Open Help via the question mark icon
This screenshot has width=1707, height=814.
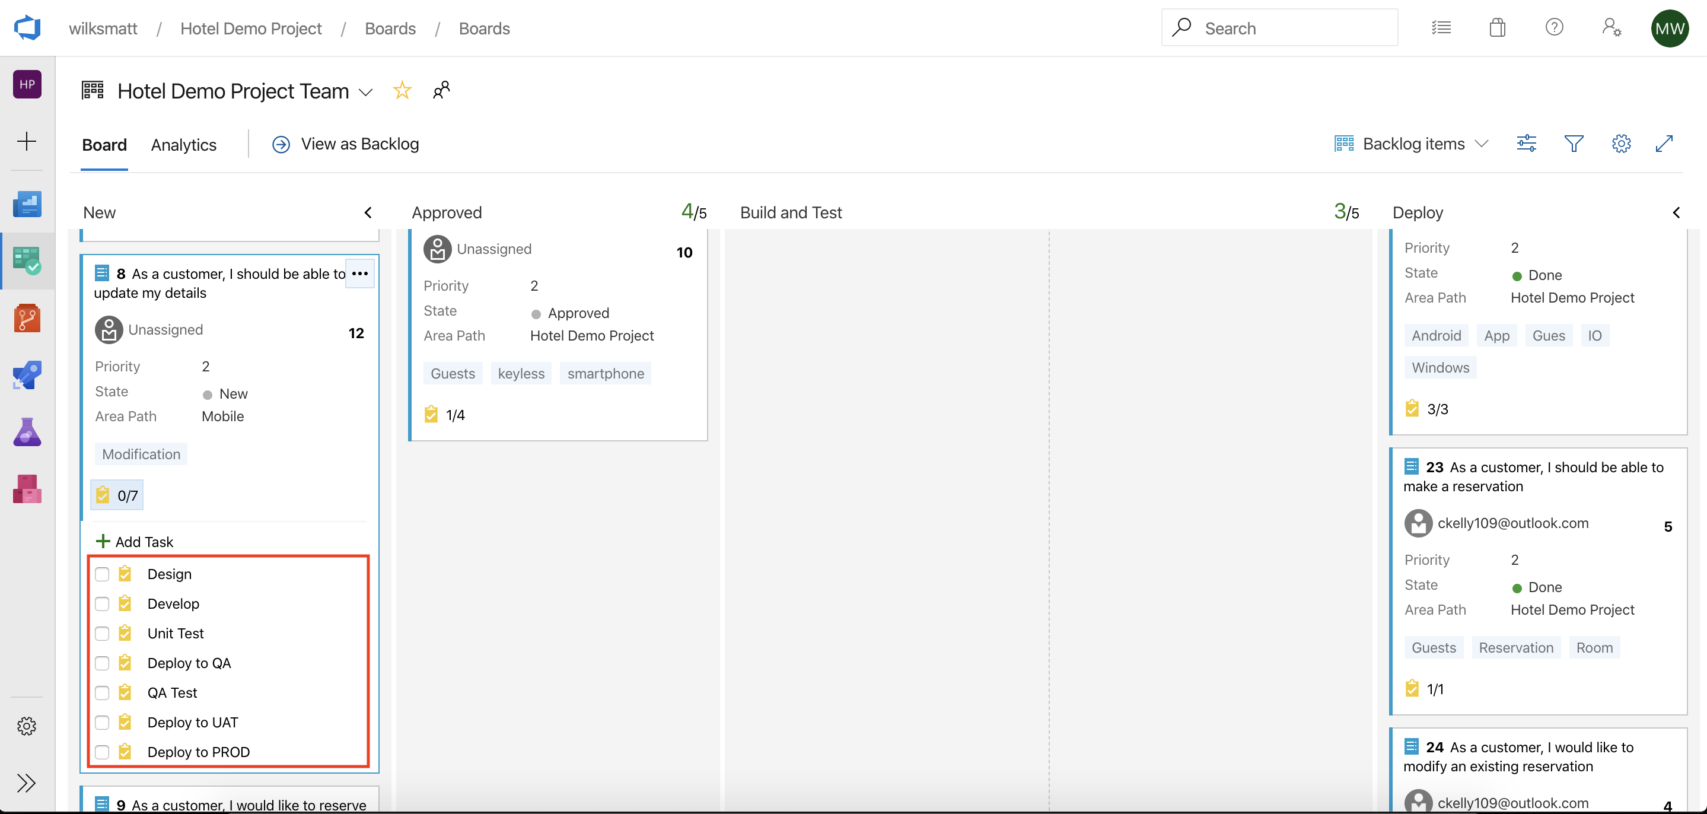(x=1555, y=27)
